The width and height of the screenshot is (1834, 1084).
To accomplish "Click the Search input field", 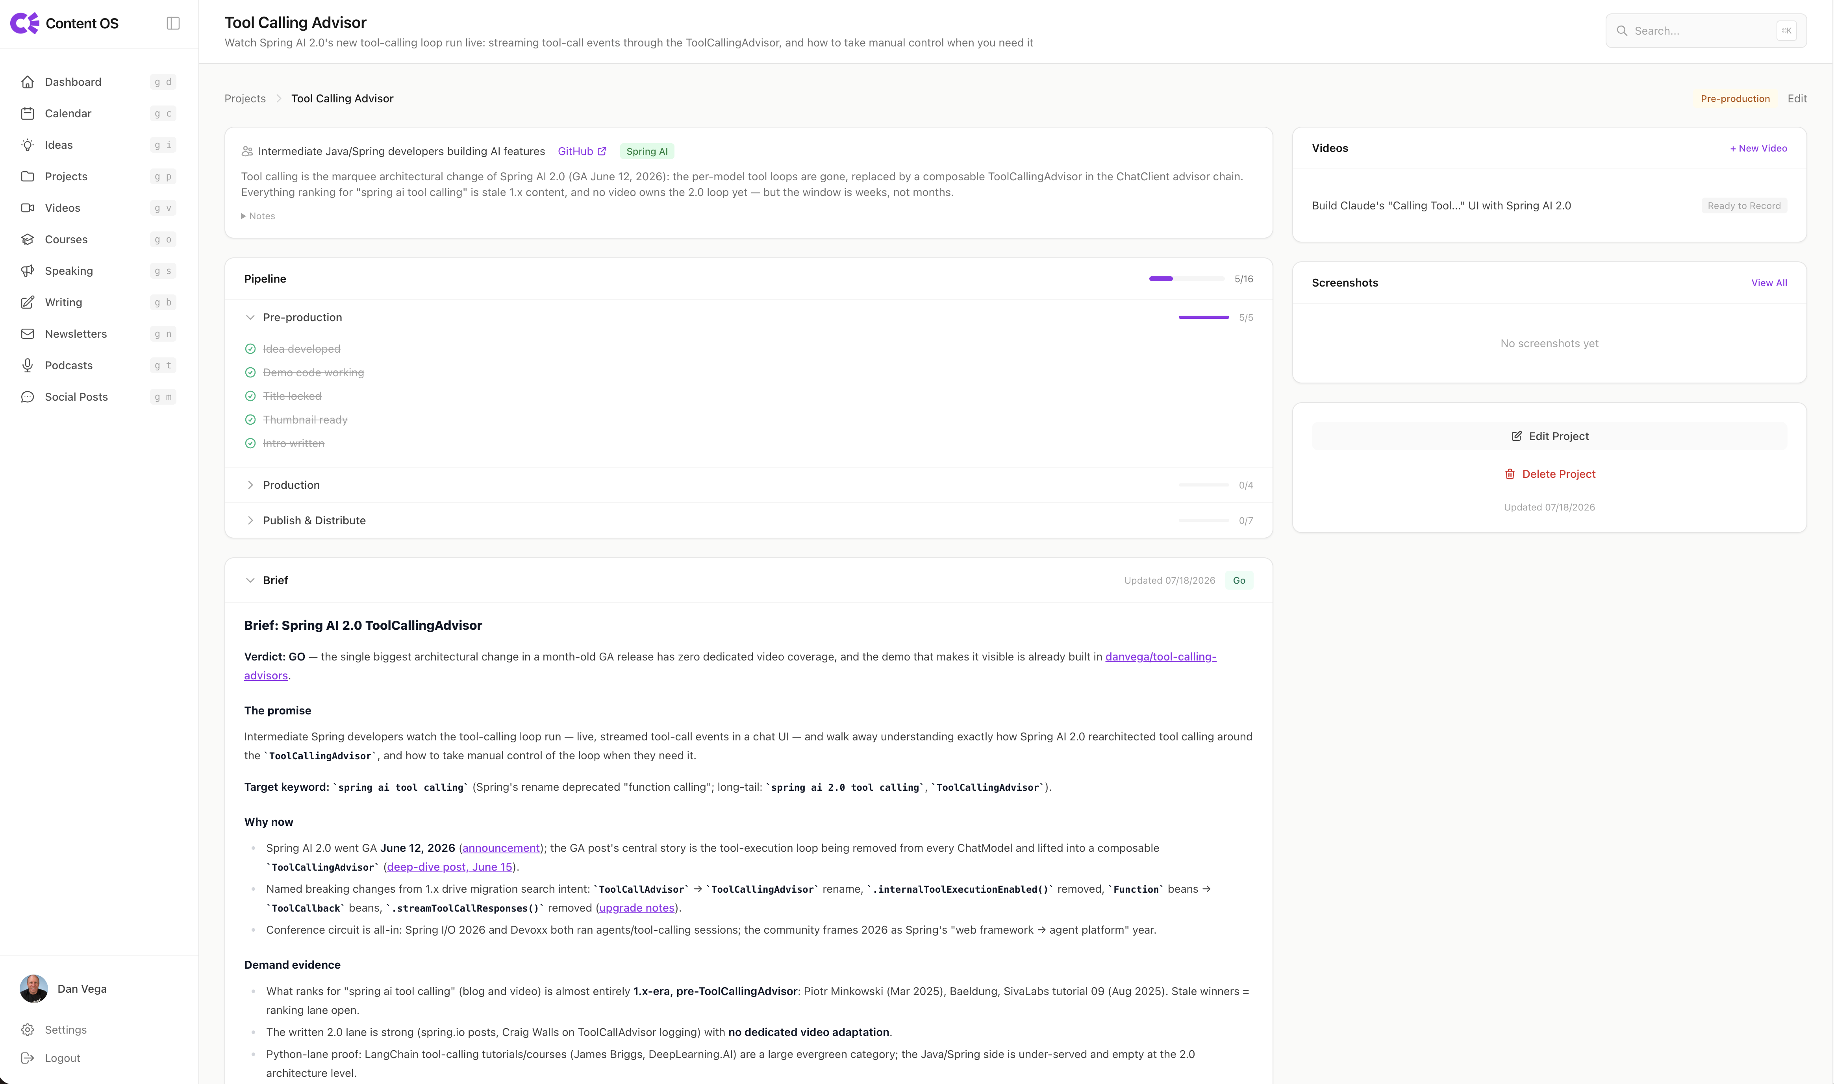I will 1705,31.
